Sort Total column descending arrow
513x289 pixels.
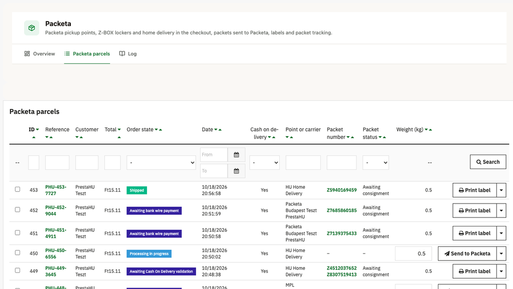(x=119, y=130)
